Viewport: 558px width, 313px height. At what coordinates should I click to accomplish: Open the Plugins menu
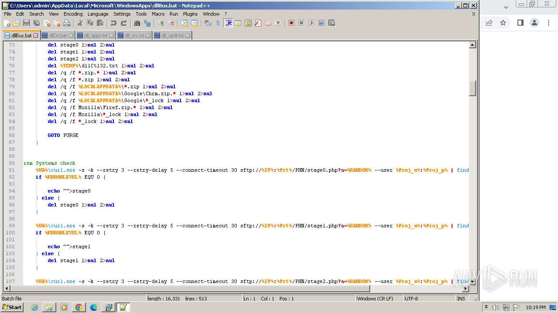pyautogui.click(x=190, y=14)
